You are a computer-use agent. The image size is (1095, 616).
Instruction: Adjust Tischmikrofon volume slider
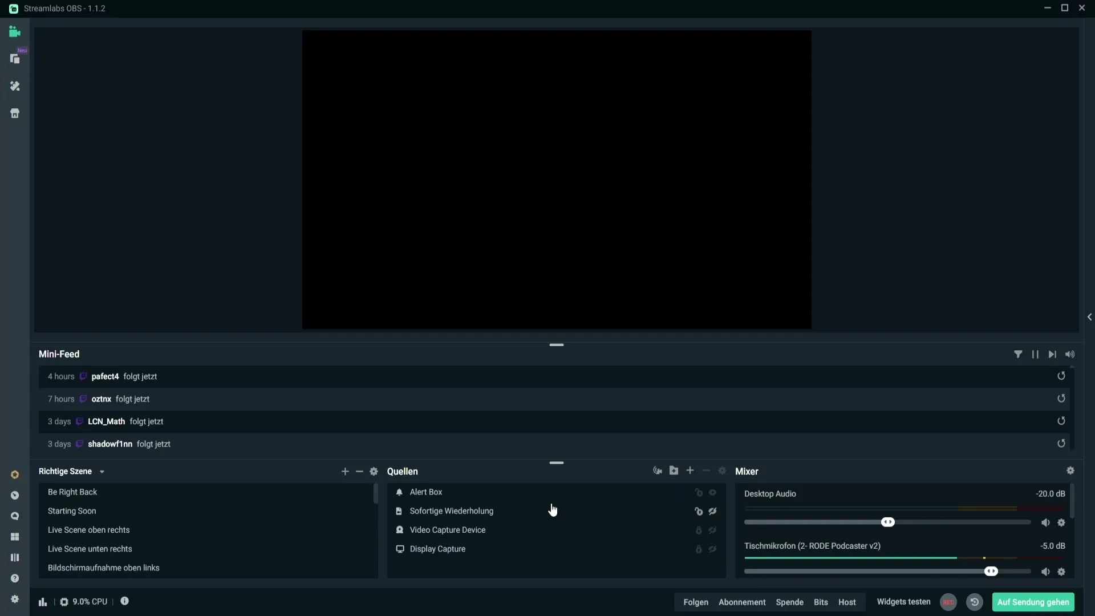991,571
